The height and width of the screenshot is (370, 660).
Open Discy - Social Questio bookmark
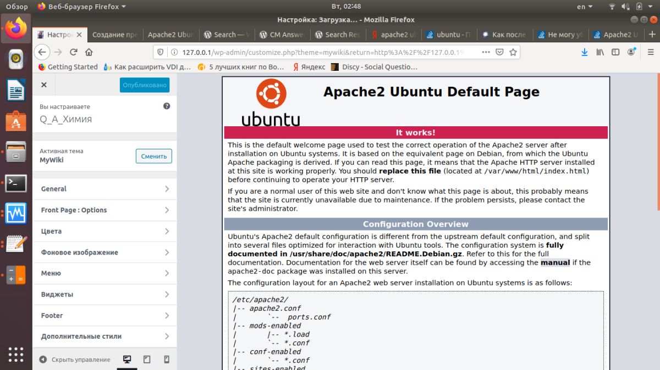tap(375, 67)
